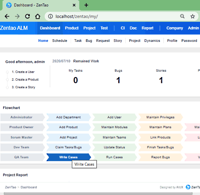The image size is (200, 195).
Task: Click Maintain Teams flowchart step
Action: coord(114,138)
